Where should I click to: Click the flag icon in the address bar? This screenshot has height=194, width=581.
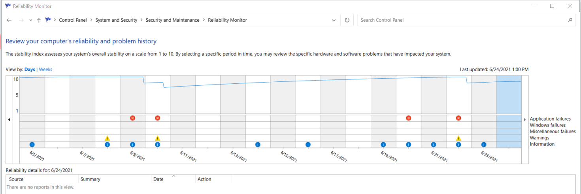pyautogui.click(x=48, y=20)
